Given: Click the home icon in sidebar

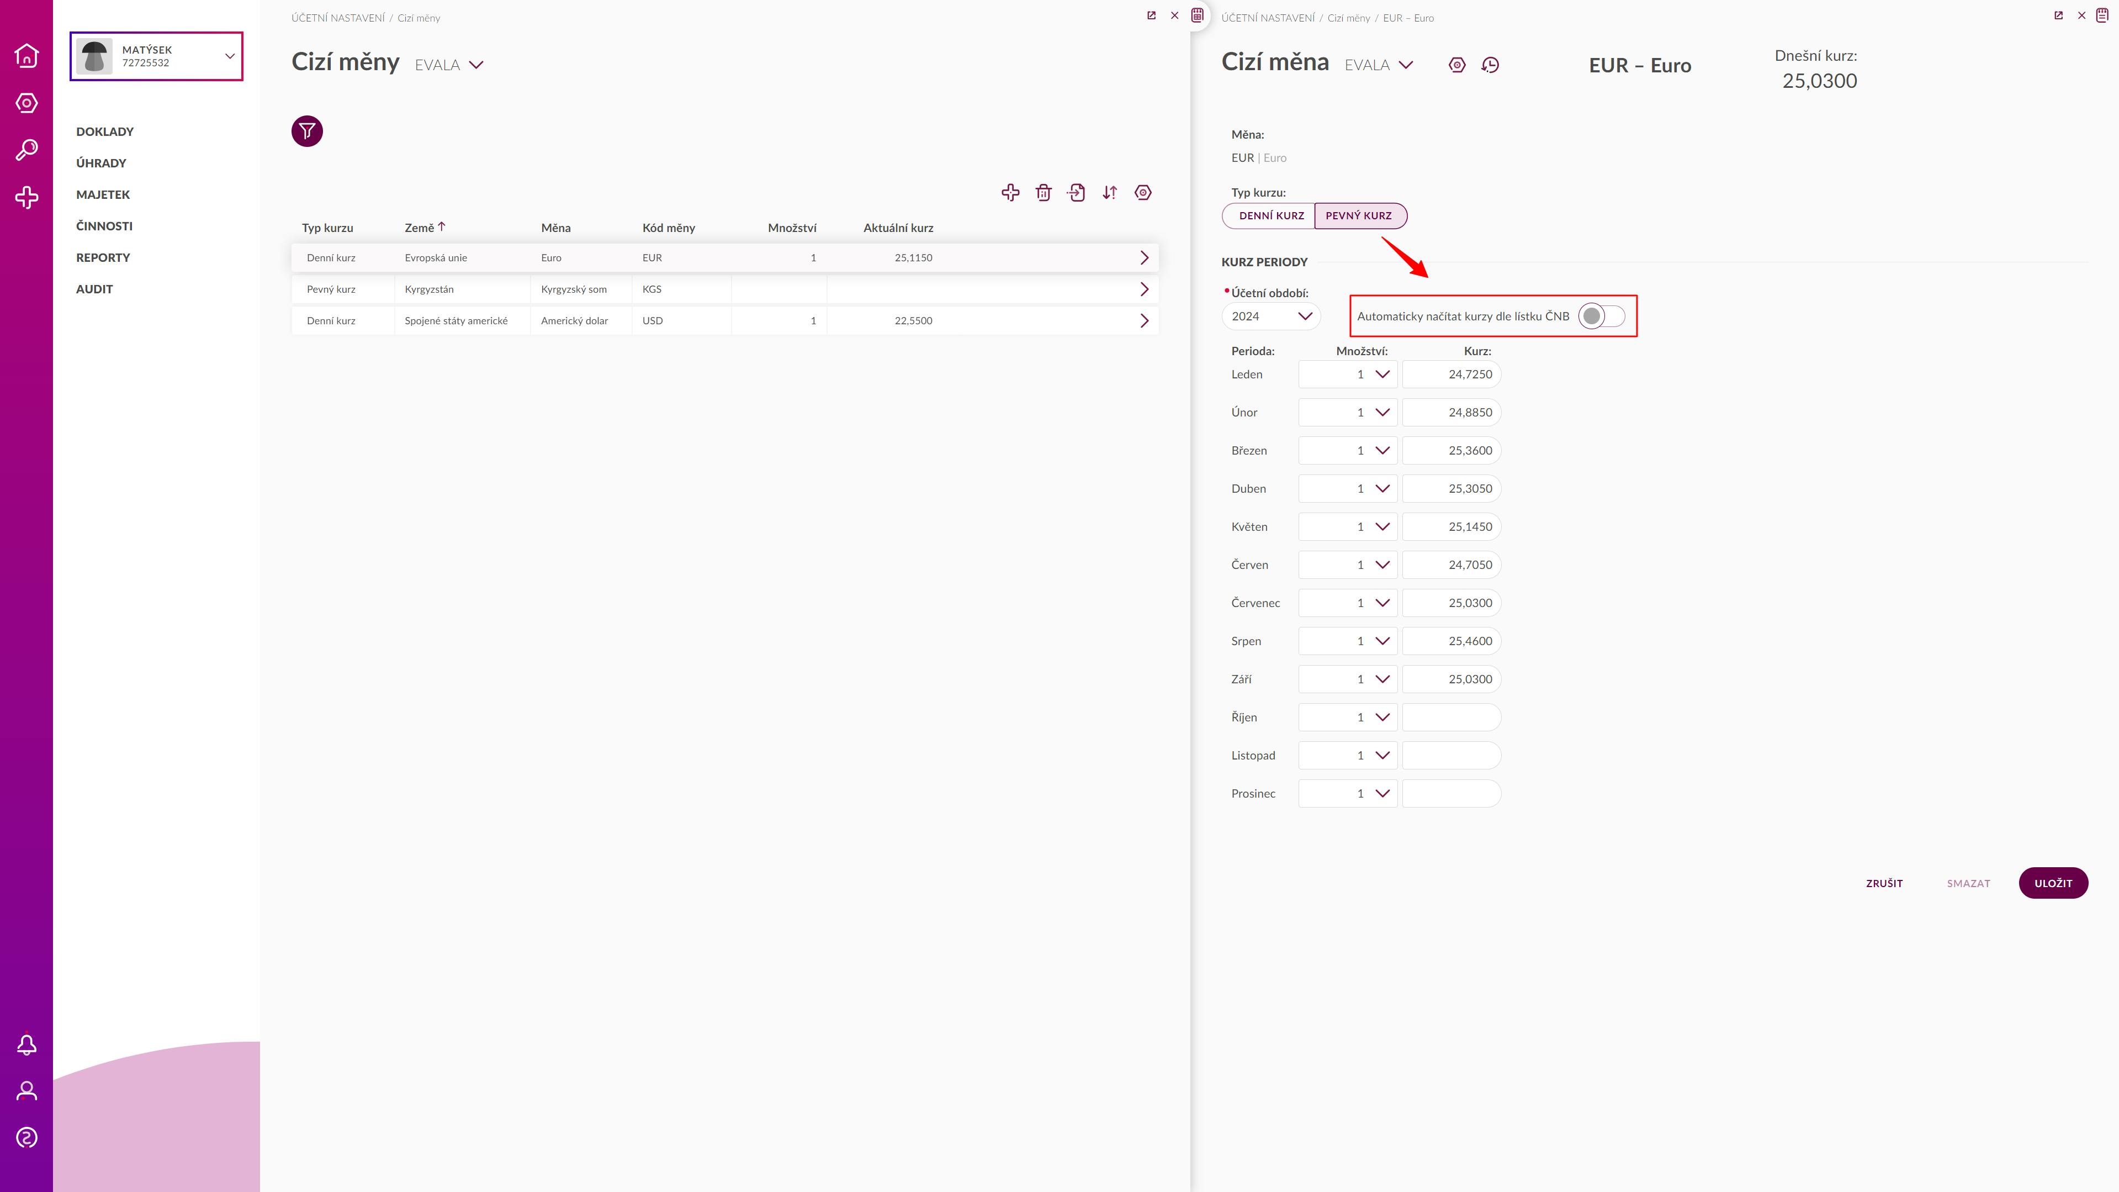Looking at the screenshot, I should [27, 55].
